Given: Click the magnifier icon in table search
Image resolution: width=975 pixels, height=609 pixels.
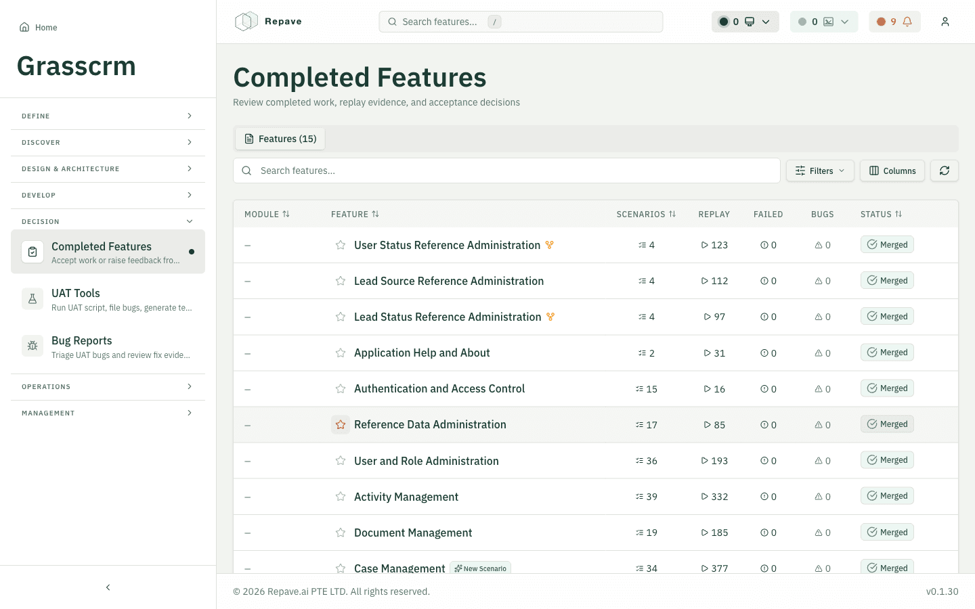Looking at the screenshot, I should tap(246, 171).
